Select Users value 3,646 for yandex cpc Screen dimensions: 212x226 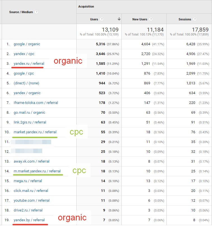[101, 54]
